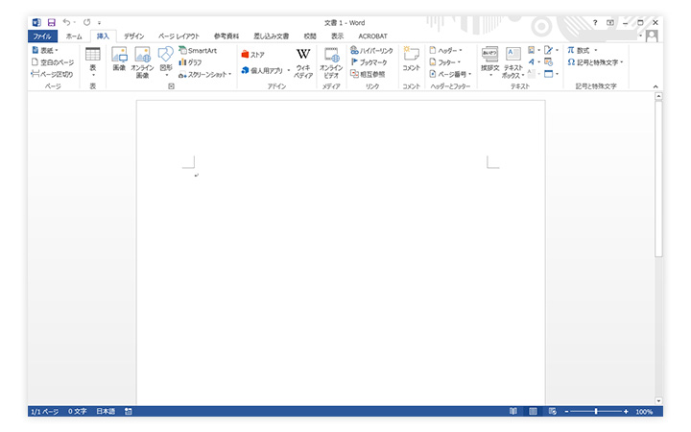The image size is (691, 432).
Task: Switch to the 表示 tab
Action: (337, 36)
